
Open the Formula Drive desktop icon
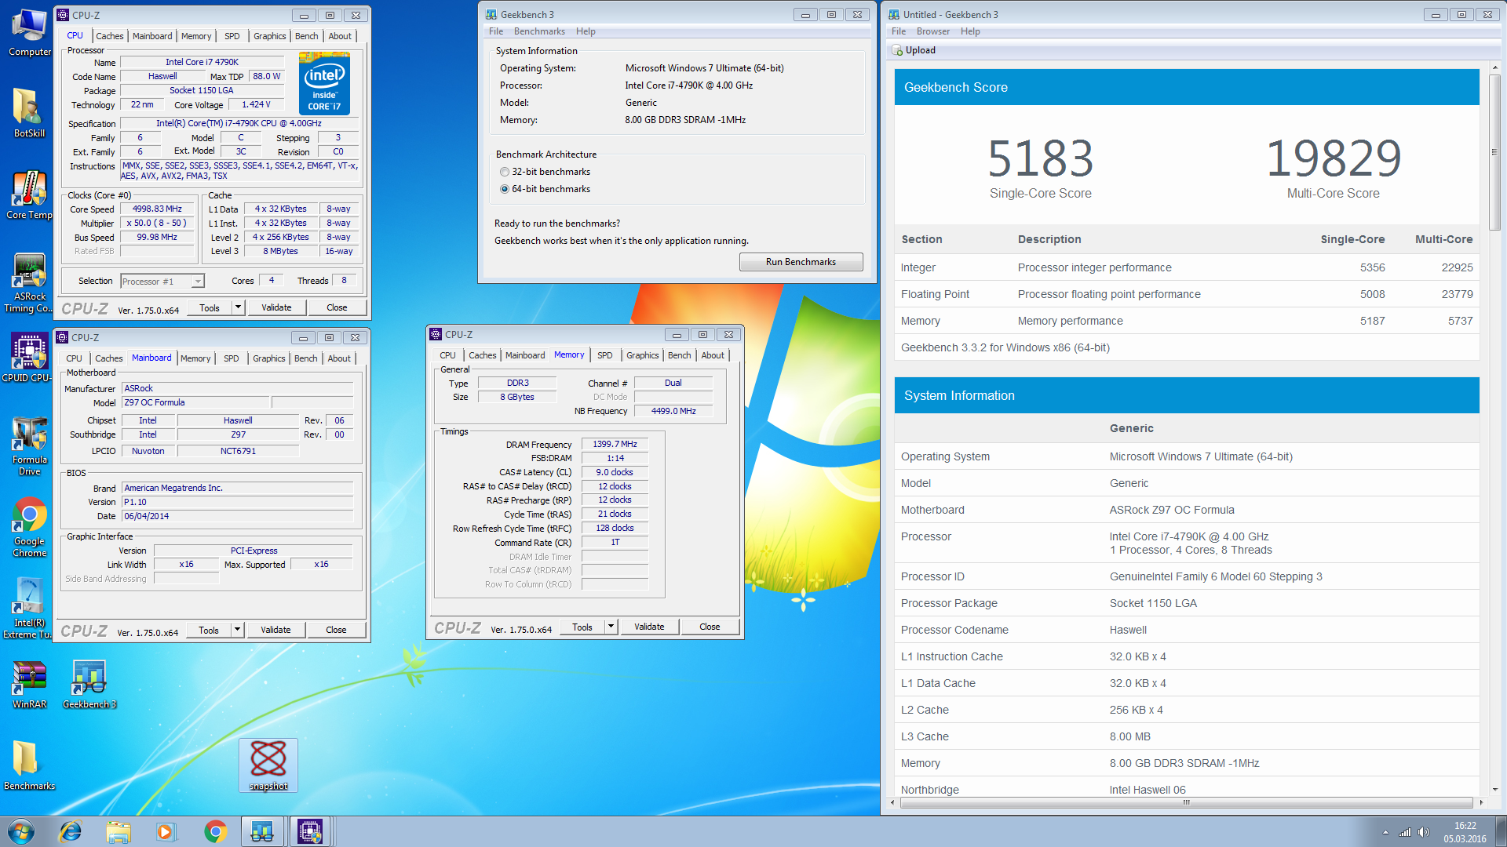click(x=30, y=446)
